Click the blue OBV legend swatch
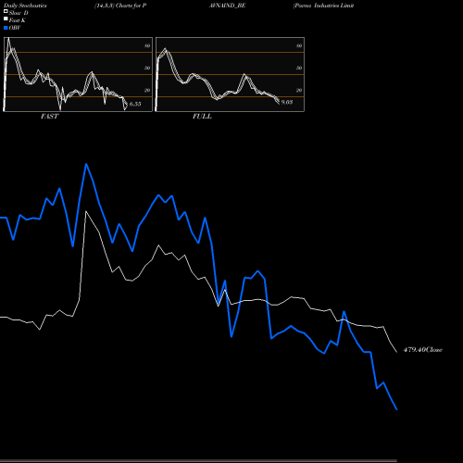463x463 pixels. [6, 28]
